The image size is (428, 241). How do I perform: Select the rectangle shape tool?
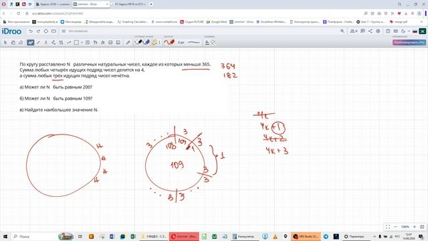(76, 42)
